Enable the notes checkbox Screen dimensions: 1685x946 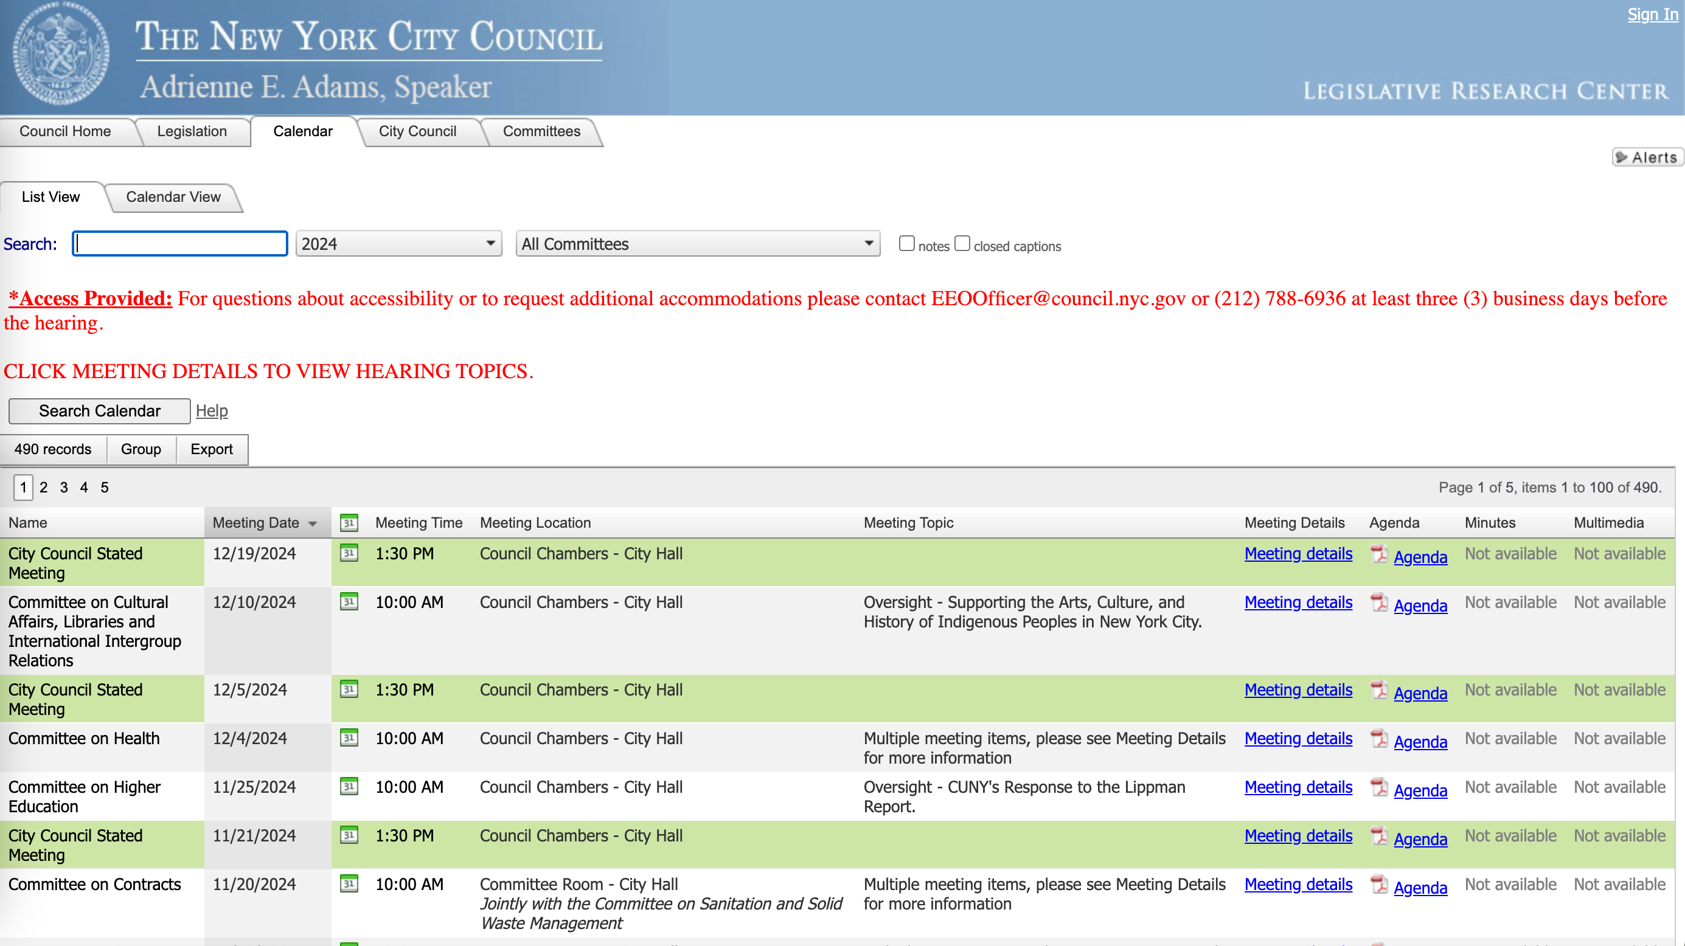click(x=906, y=243)
